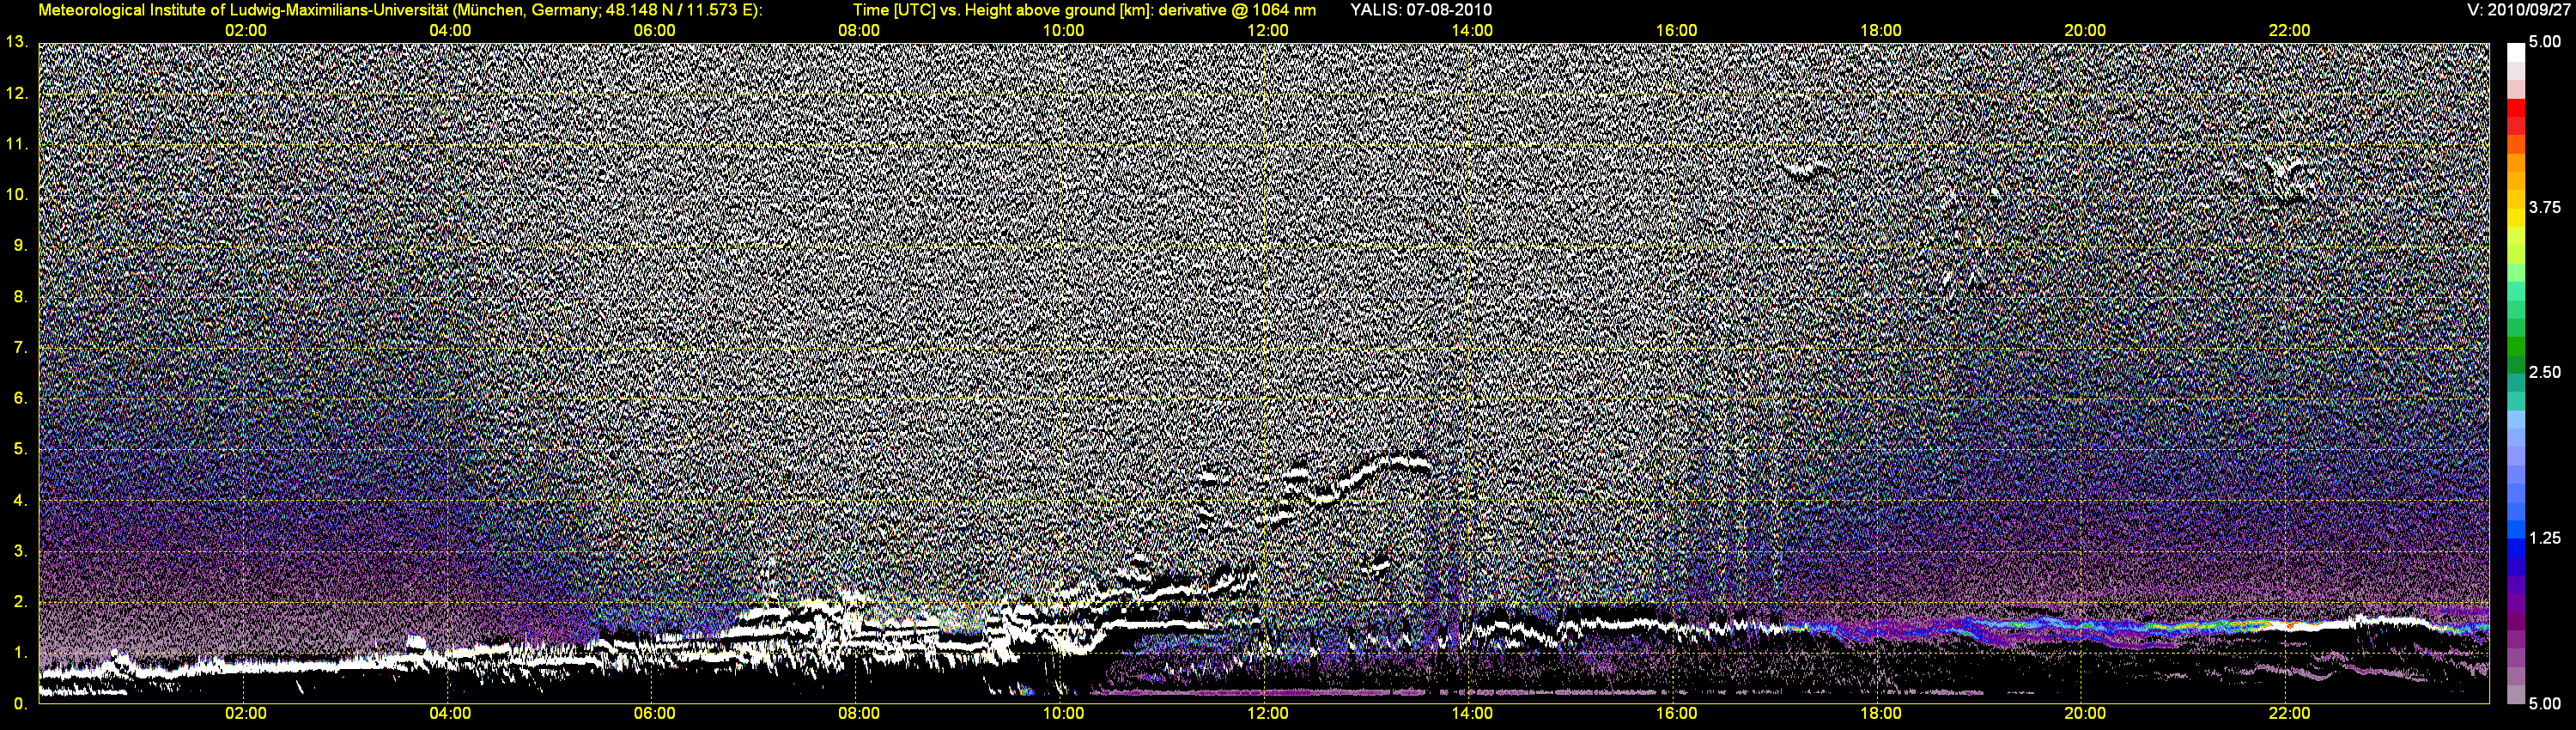Pick the white top segment of the colorbar
The image size is (2576, 730).
click(x=2516, y=53)
